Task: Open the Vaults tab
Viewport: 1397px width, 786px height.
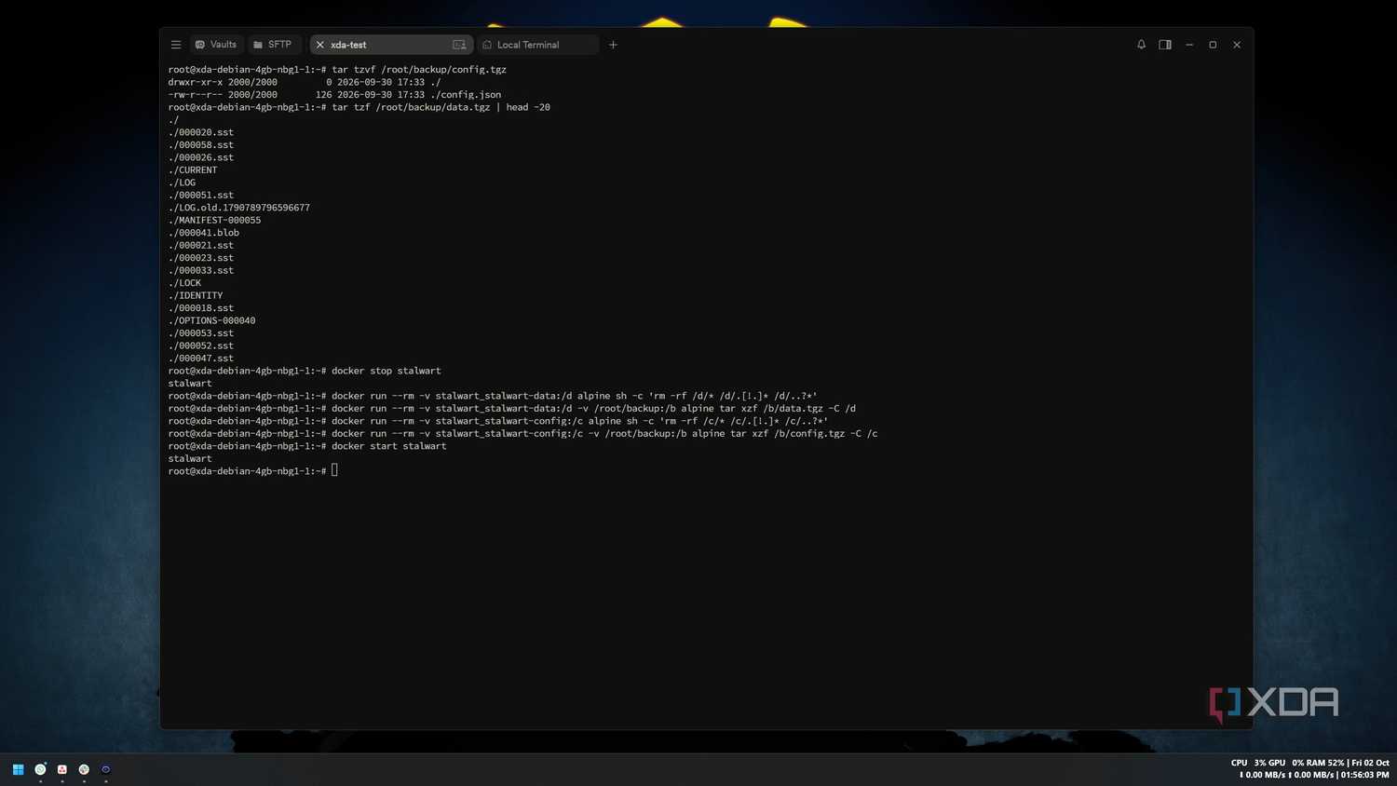Action: click(x=216, y=45)
